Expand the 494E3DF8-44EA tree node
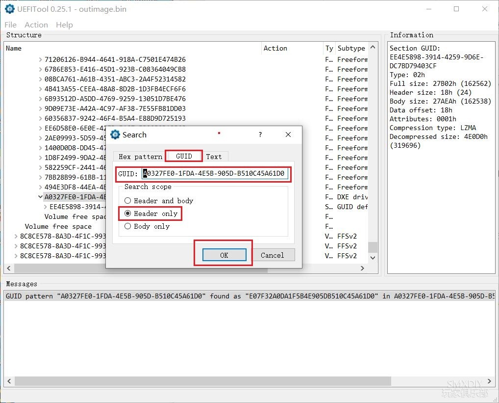This screenshot has height=403, width=499. coord(40,187)
